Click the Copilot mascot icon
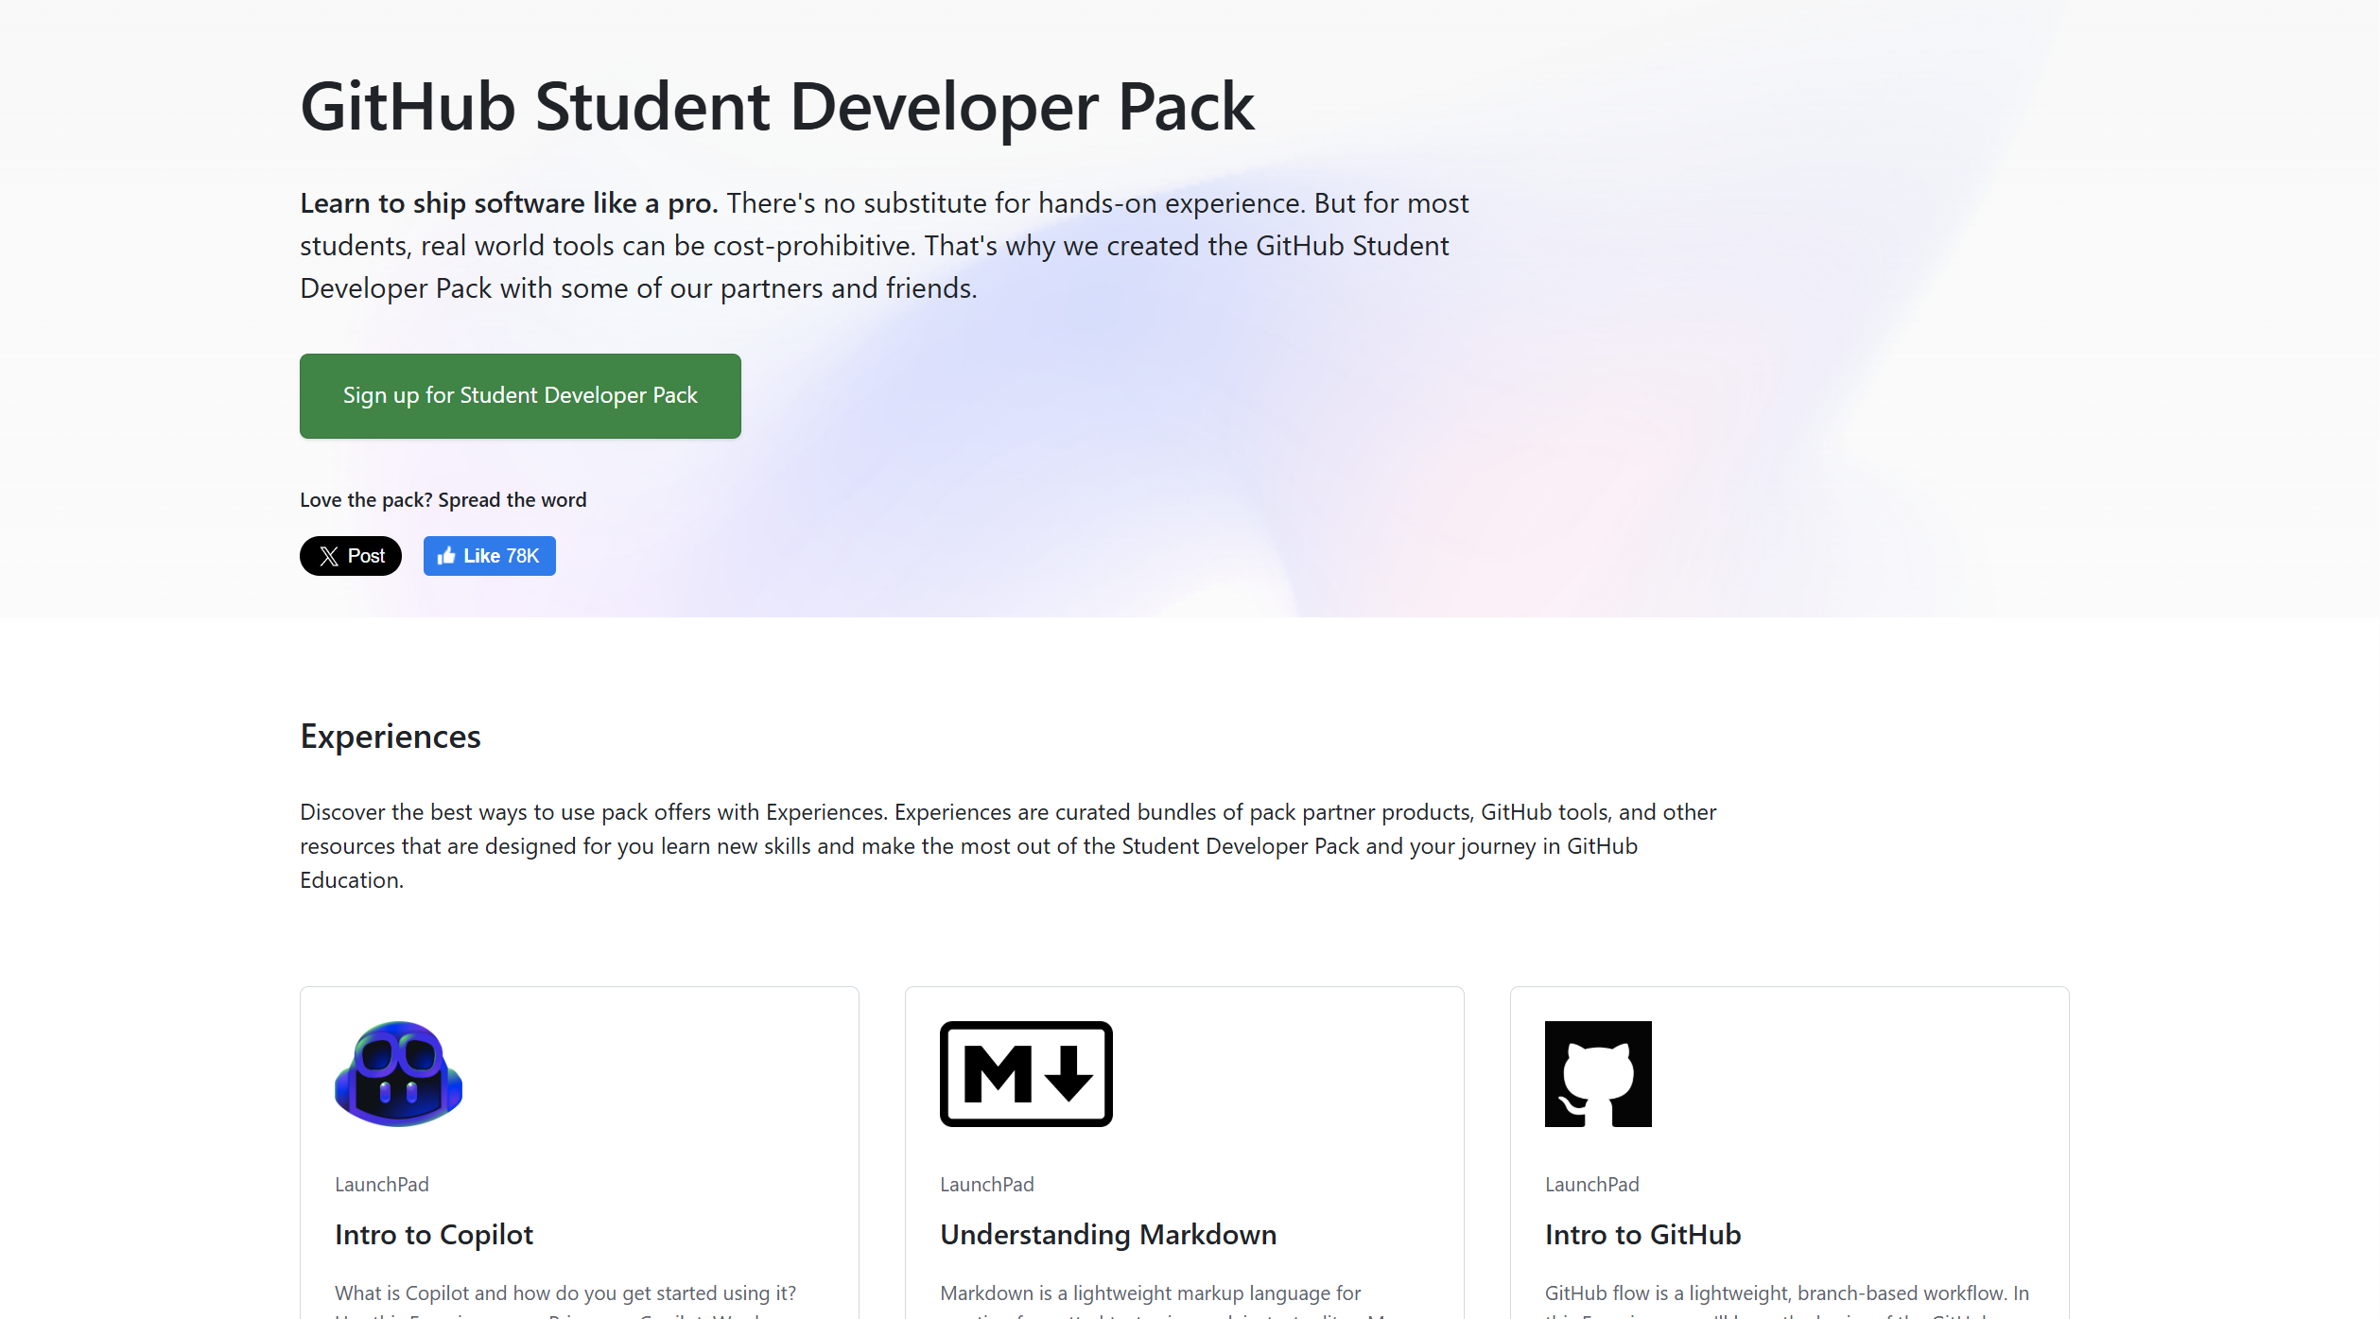The height and width of the screenshot is (1319, 2380). click(x=398, y=1073)
